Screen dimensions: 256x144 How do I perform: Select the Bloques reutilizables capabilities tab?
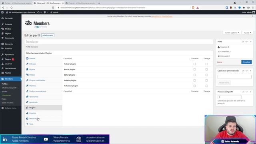click(x=44, y=80)
